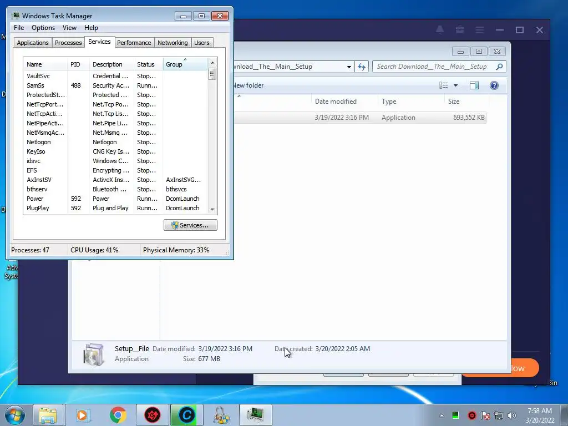This screenshot has height=426, width=568.
Task: Open Google Chrome from the taskbar
Action: click(x=118, y=415)
